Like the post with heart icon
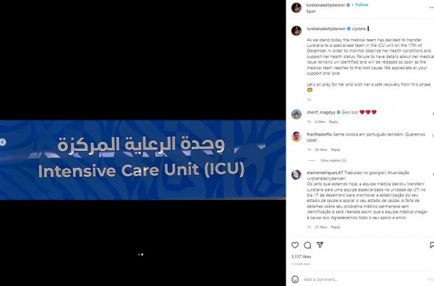 click(x=295, y=245)
